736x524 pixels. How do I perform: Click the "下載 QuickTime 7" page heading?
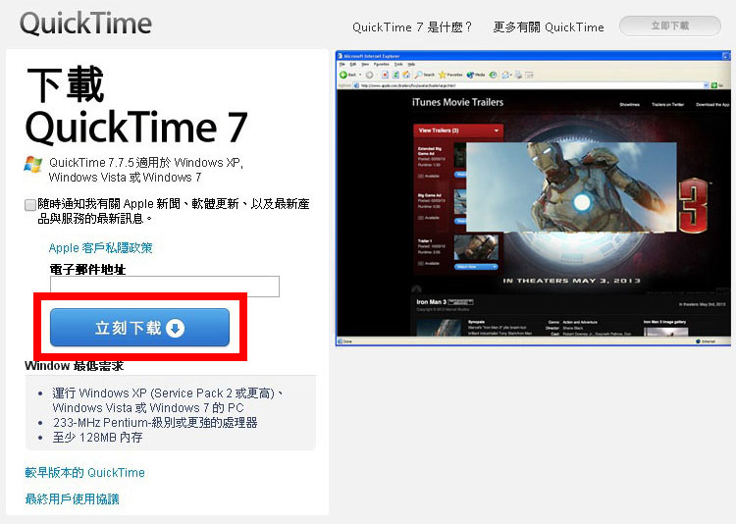[136, 106]
